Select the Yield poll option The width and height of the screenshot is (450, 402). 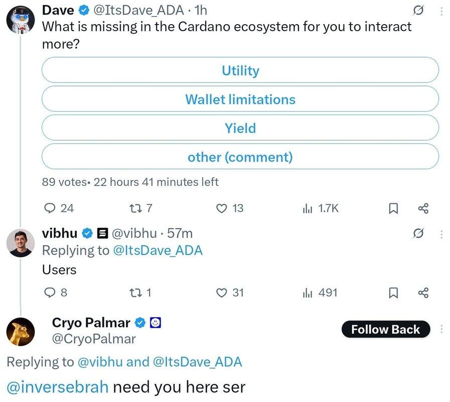pos(240,128)
